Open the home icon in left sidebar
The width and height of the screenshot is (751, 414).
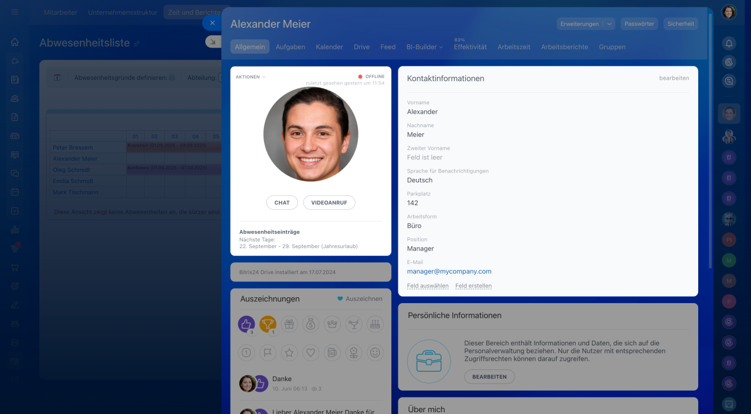15,42
